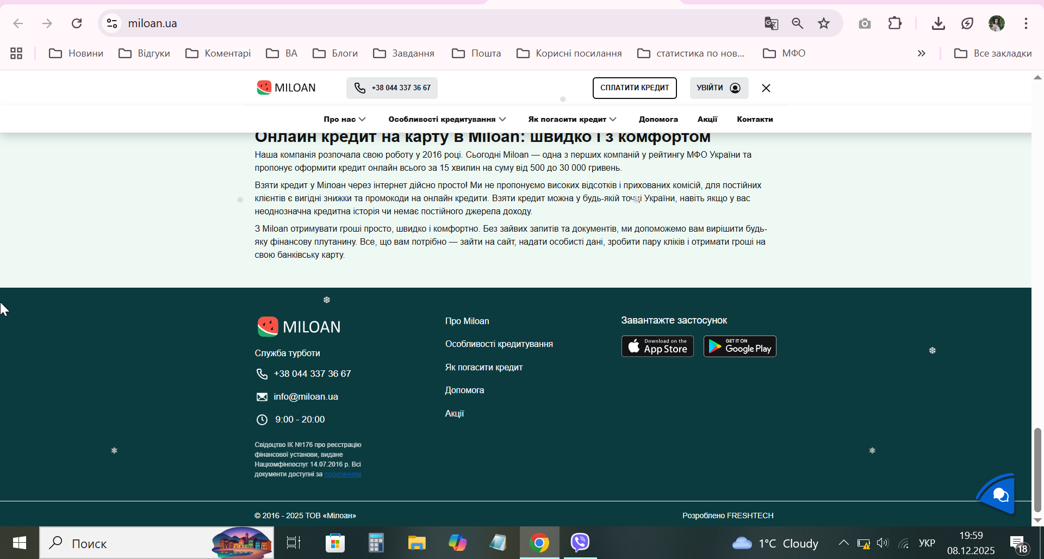Open the Chrome profile avatar
This screenshot has height=559, width=1044.
996,23
